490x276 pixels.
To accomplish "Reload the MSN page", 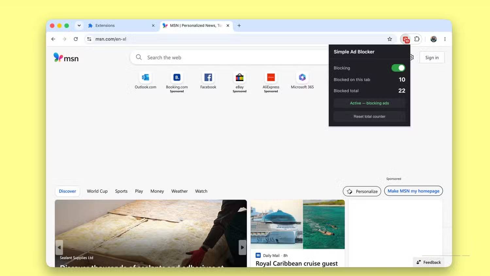I will [x=76, y=39].
